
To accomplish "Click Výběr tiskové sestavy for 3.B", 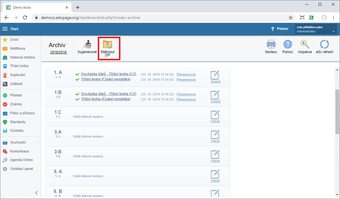I will click(88, 156).
